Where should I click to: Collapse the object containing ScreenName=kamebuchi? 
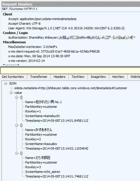point(17,97)
